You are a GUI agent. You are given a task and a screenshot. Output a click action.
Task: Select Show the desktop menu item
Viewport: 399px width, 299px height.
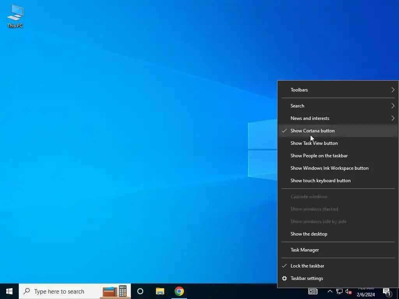pyautogui.click(x=338, y=234)
